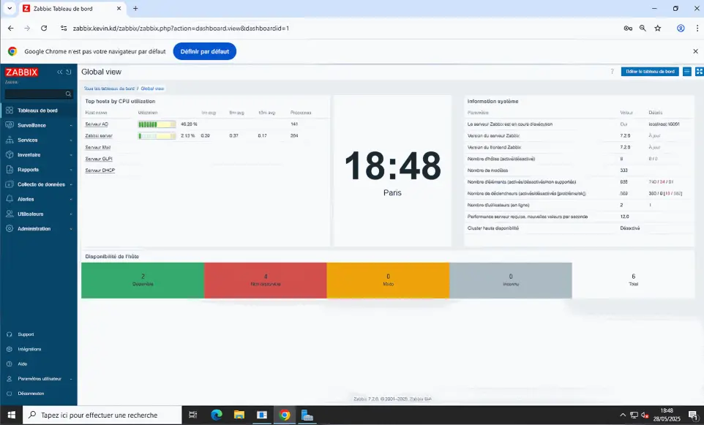Click Zabbix server CPU utilization bar
Image resolution: width=704 pixels, height=425 pixels.
pos(157,136)
